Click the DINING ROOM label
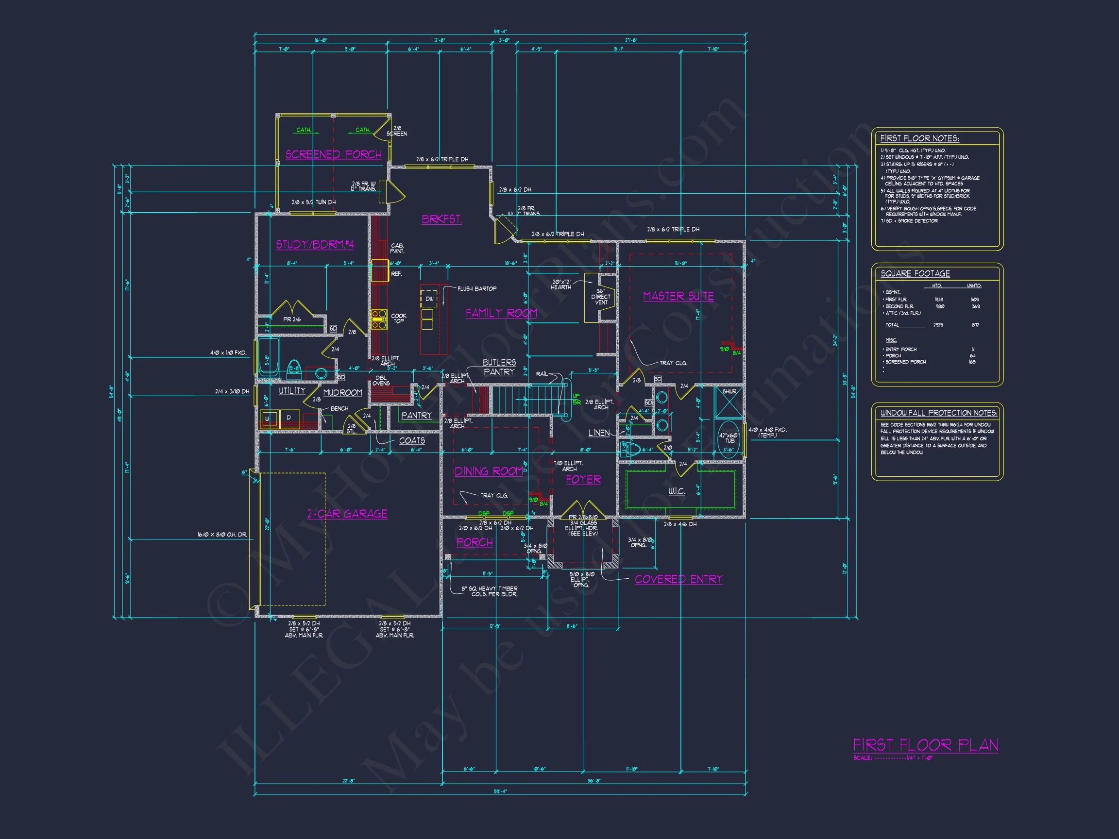 (488, 471)
